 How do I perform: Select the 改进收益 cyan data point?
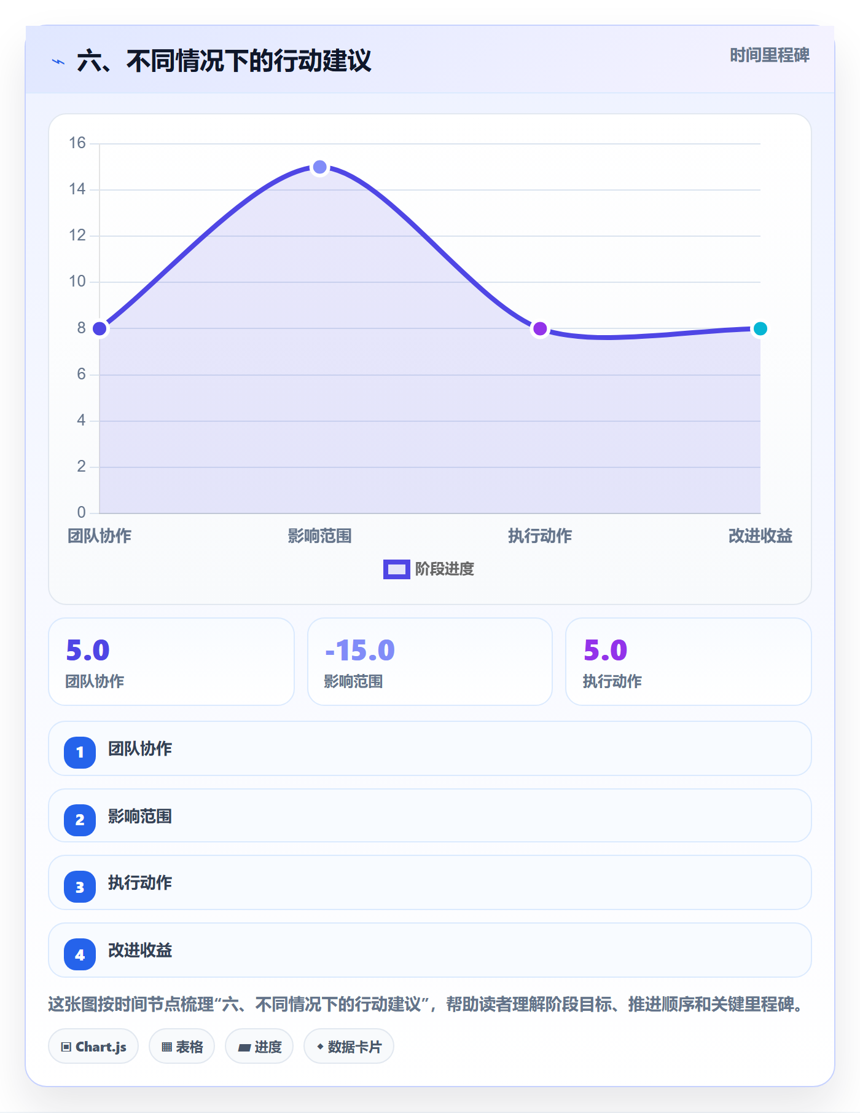tap(760, 328)
